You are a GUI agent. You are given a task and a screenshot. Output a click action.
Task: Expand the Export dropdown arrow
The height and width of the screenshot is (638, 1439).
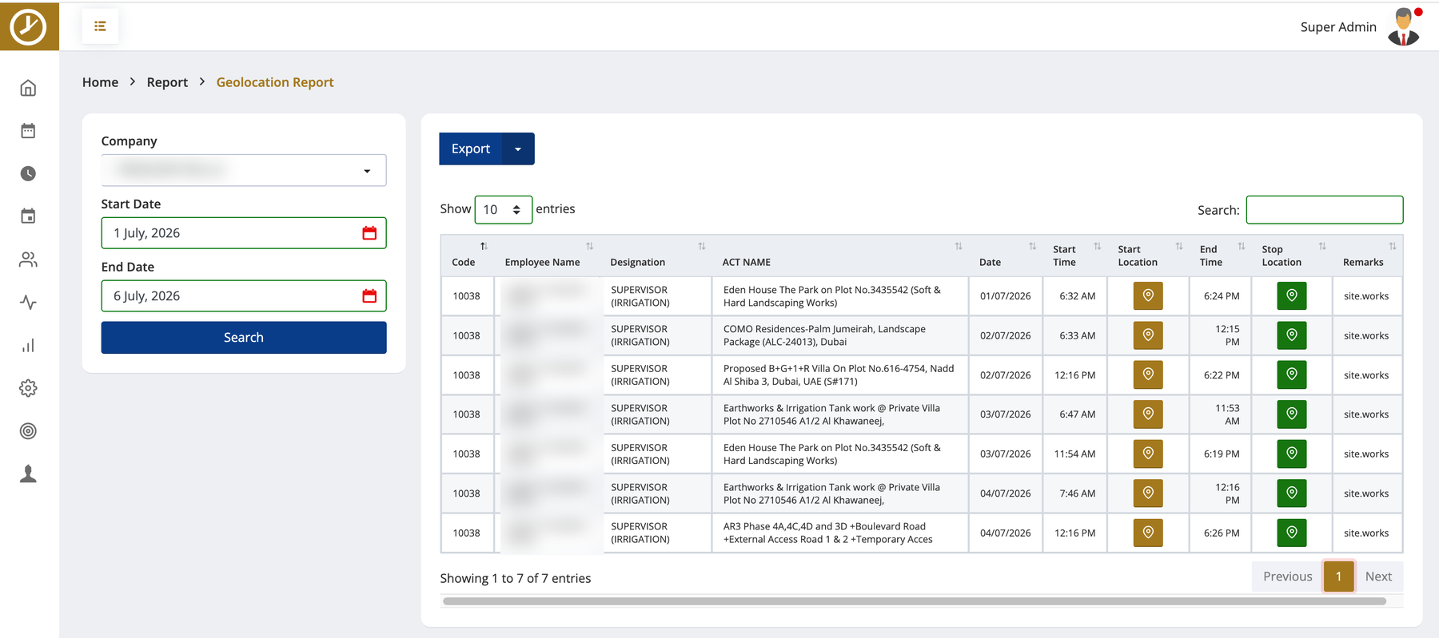tap(518, 149)
